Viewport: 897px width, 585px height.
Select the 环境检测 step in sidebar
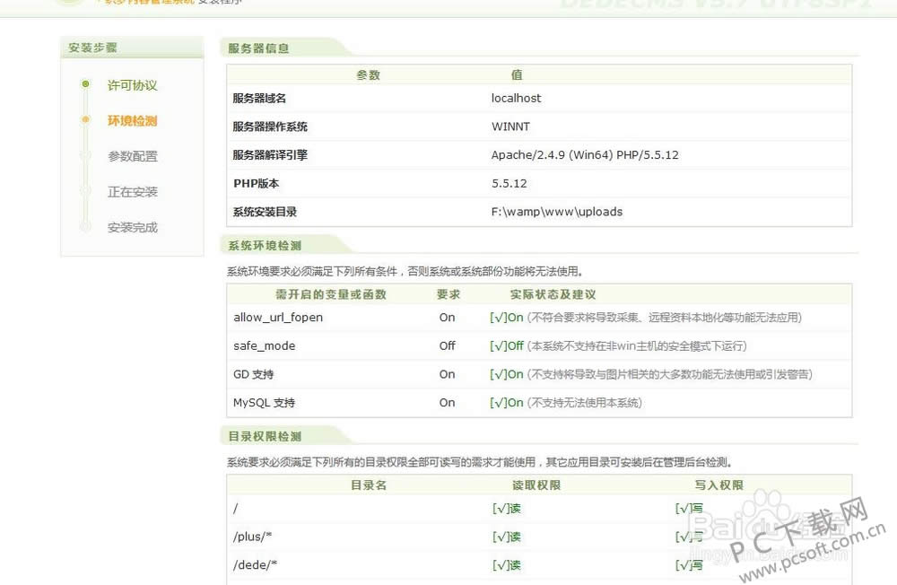coord(132,120)
